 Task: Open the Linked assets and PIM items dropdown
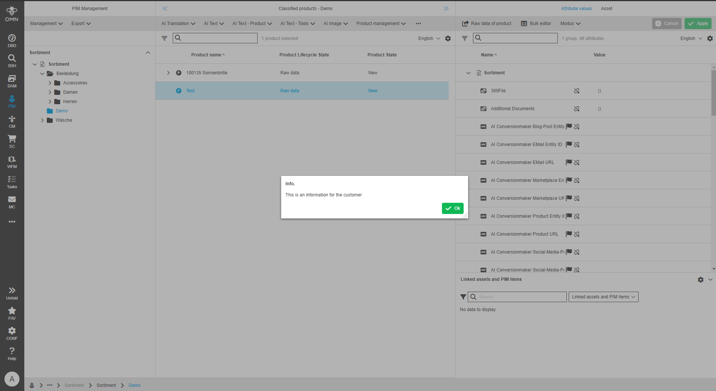(603, 297)
